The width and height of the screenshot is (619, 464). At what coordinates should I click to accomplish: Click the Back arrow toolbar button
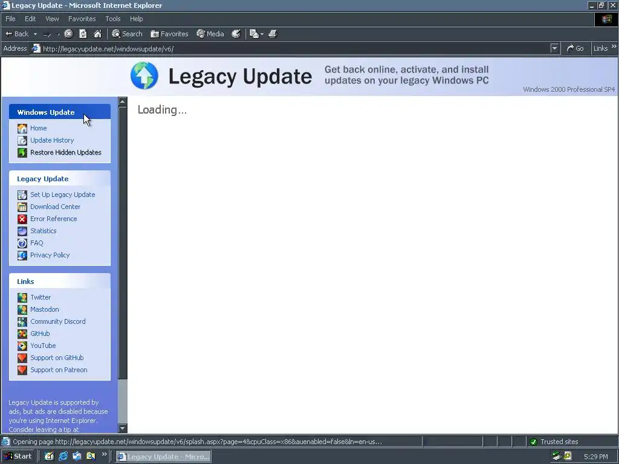pyautogui.click(x=16, y=34)
